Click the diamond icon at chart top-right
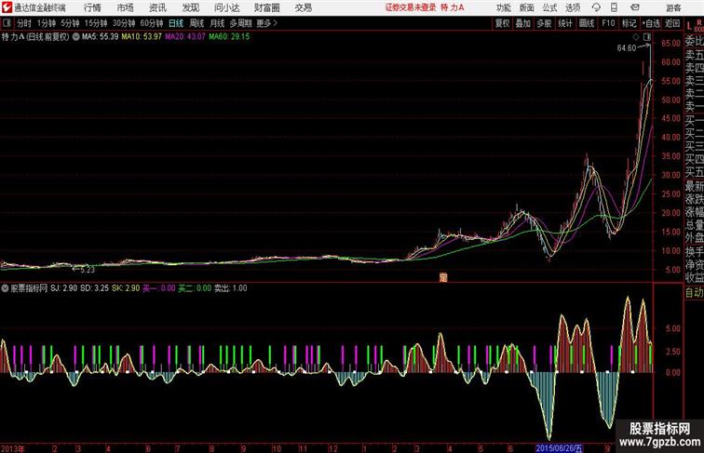Screen dimensions: 704x453 pyautogui.click(x=636, y=37)
